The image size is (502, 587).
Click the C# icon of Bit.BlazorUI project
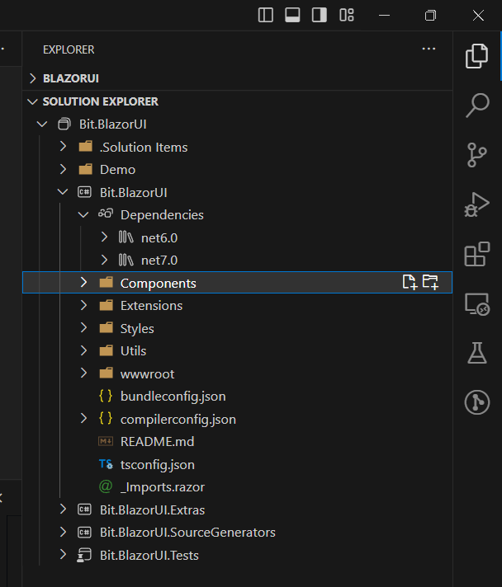pos(84,192)
